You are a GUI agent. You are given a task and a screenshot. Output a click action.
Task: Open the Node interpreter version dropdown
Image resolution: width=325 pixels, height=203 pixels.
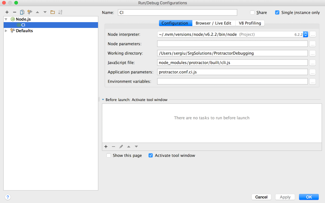(305, 34)
